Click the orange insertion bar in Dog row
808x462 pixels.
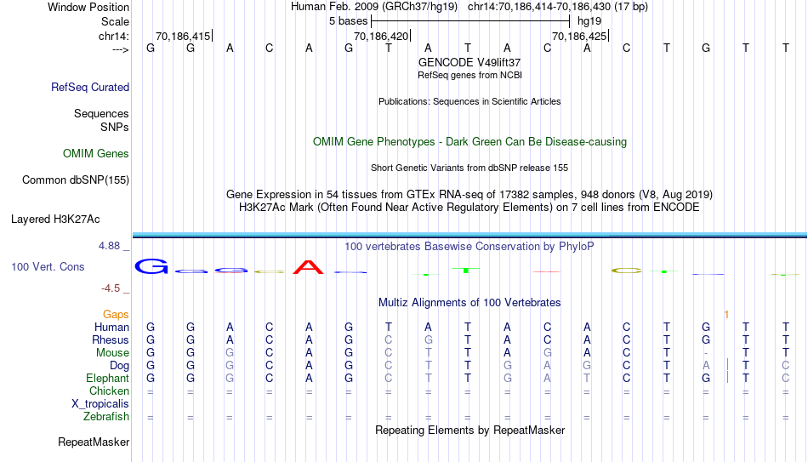click(727, 365)
